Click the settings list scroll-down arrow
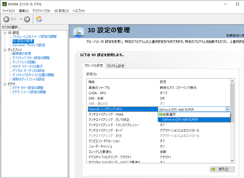Viewport: 244px width, 178px height. (x=232, y=161)
